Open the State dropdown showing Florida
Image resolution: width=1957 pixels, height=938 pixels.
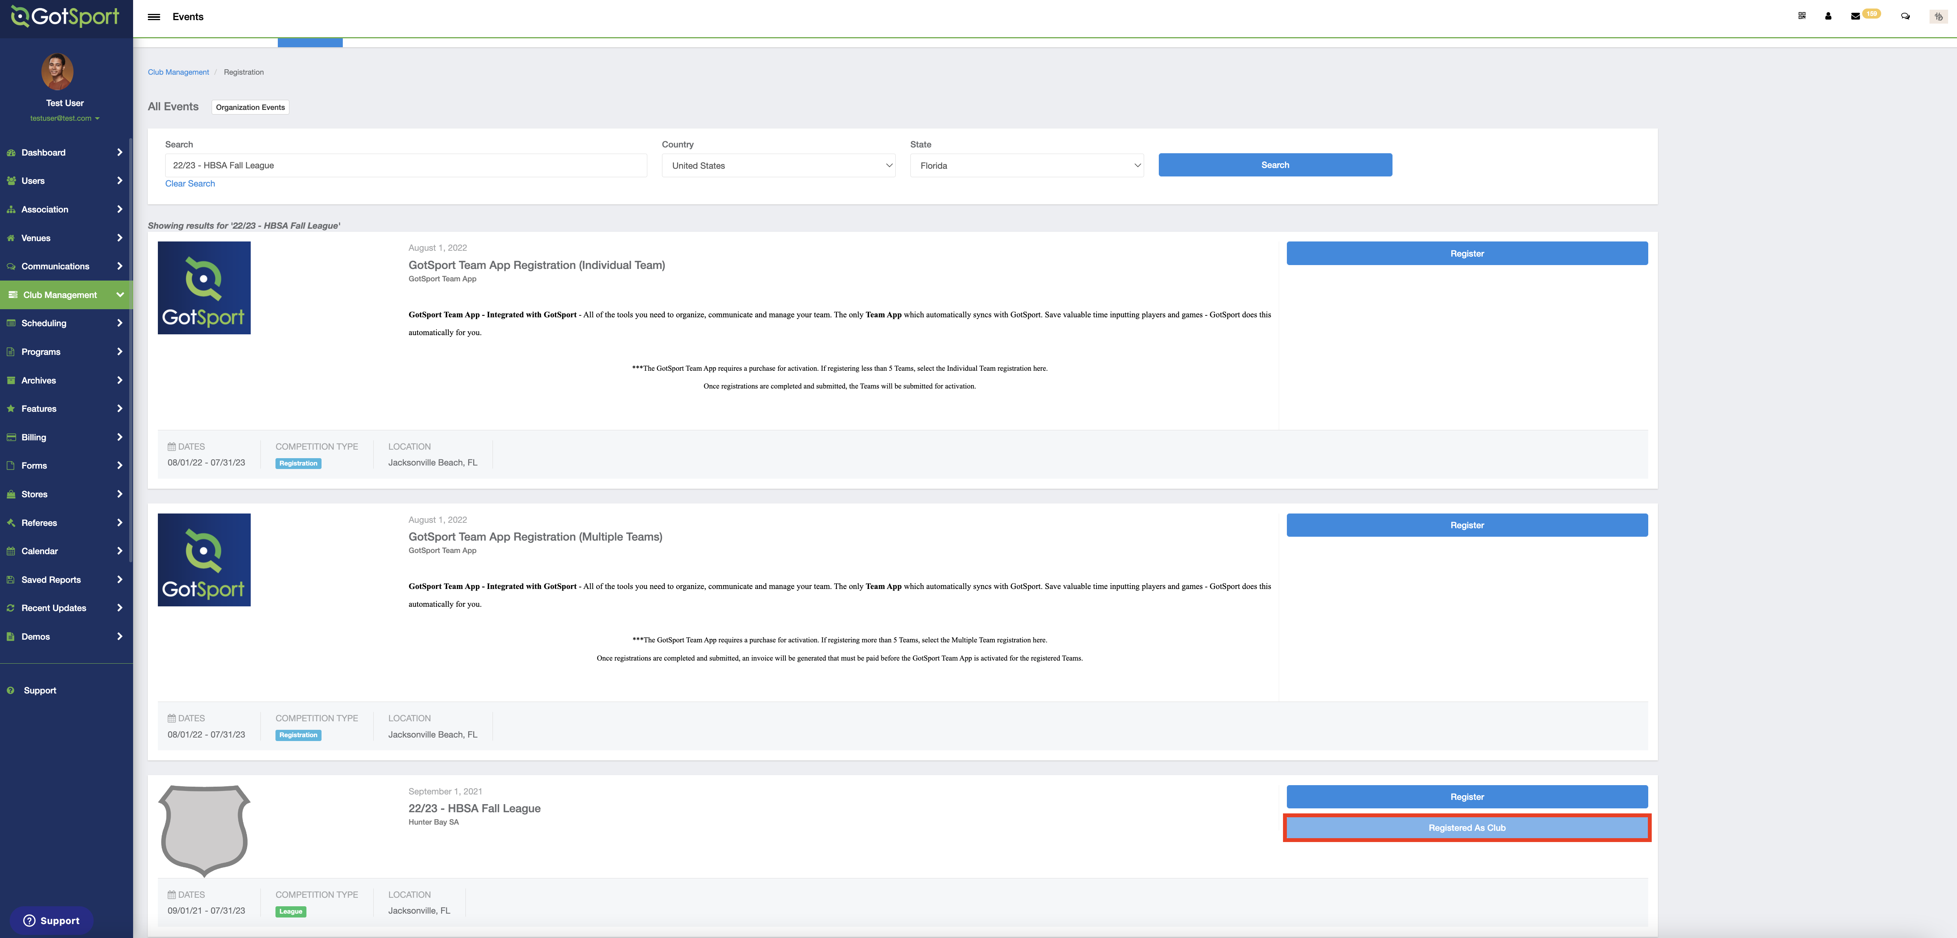pos(1026,166)
